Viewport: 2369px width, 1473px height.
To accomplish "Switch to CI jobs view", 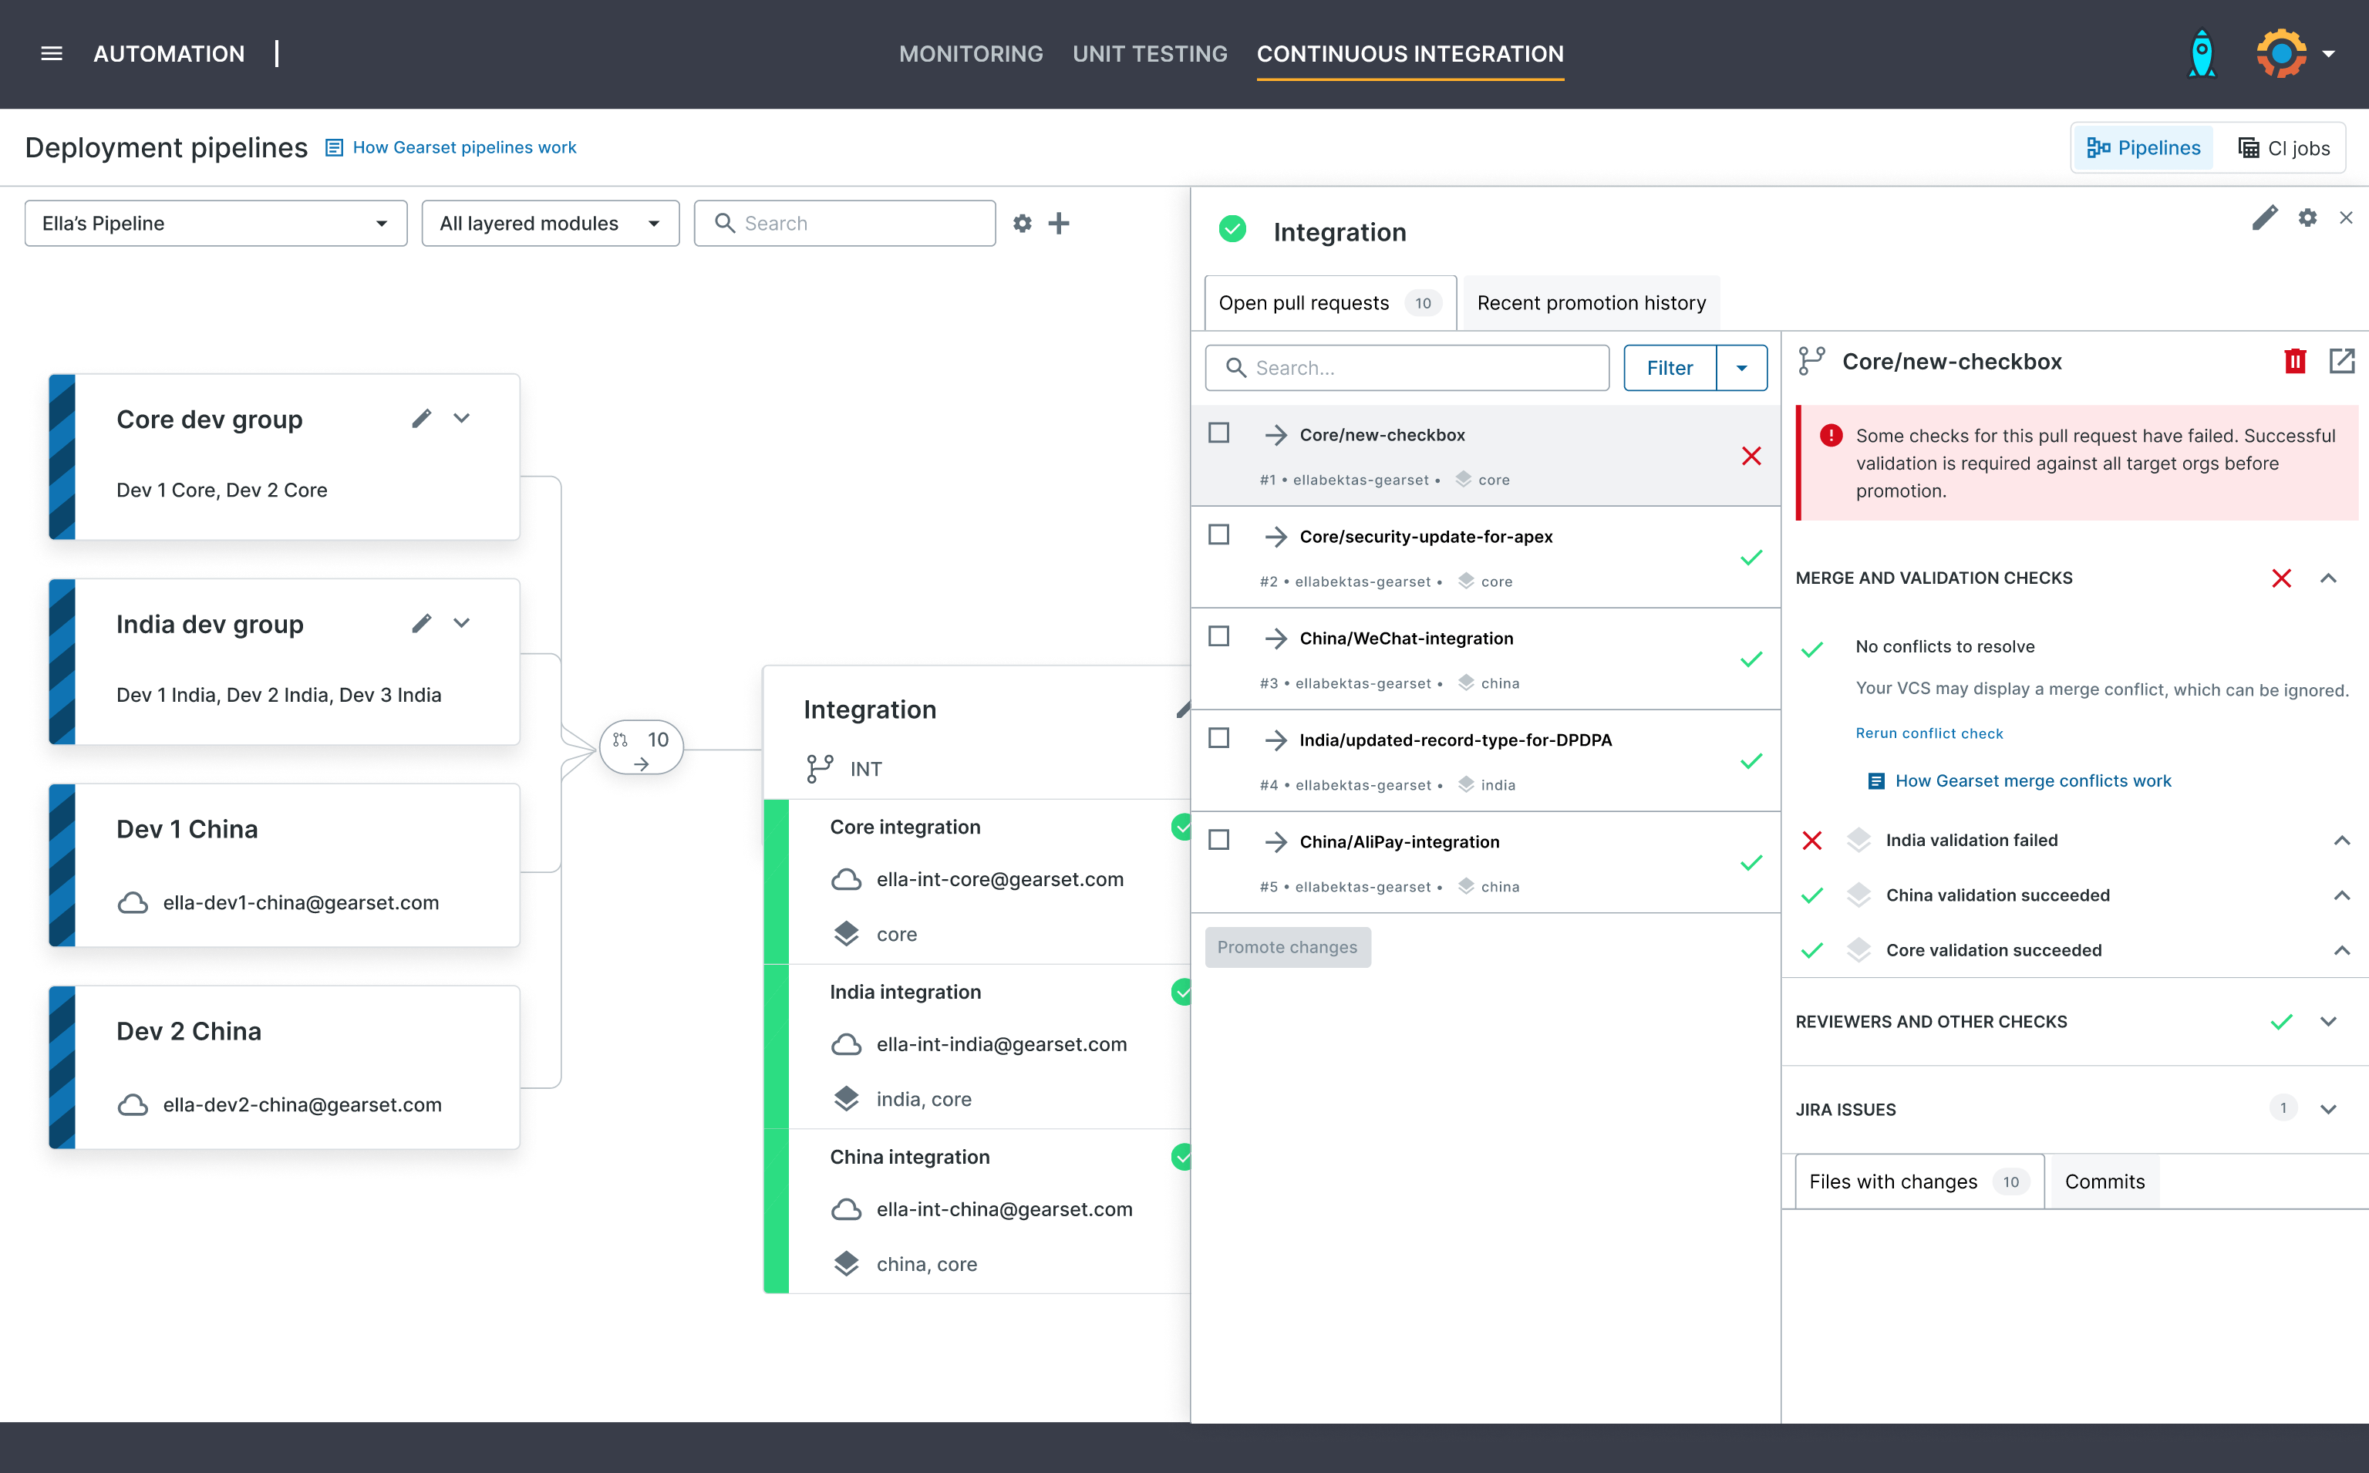I will (2283, 148).
